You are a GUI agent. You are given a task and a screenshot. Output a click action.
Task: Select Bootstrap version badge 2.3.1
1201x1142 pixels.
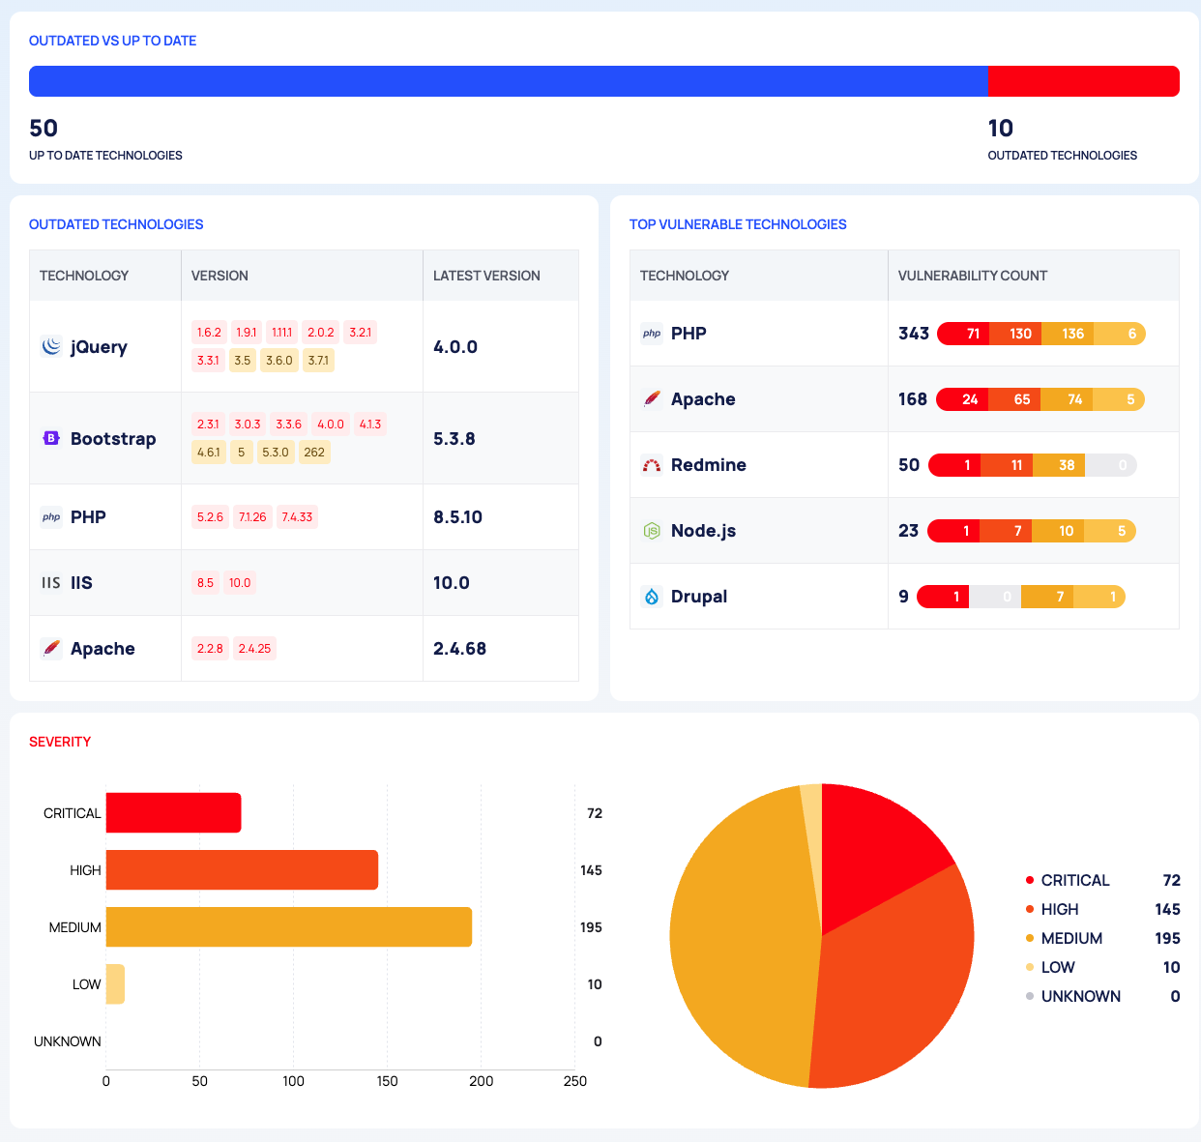tap(209, 425)
